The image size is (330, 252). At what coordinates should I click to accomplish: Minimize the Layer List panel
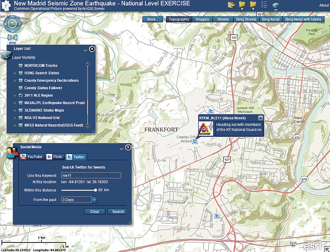click(x=85, y=50)
